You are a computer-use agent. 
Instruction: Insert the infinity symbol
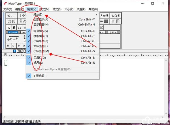click(19, 28)
